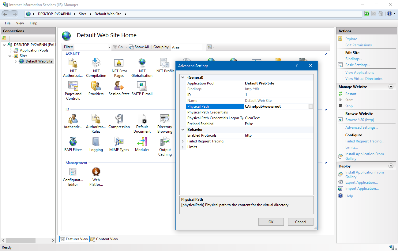Collapse the Manage Website panel
The image size is (398, 251).
tap(391, 86)
